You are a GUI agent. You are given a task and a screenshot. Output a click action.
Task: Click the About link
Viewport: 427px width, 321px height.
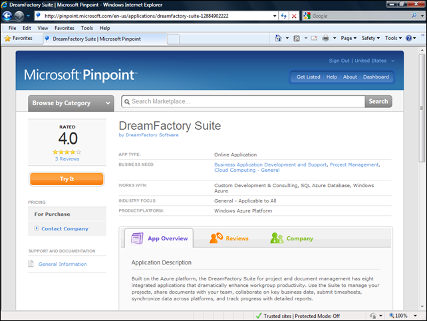tap(350, 77)
